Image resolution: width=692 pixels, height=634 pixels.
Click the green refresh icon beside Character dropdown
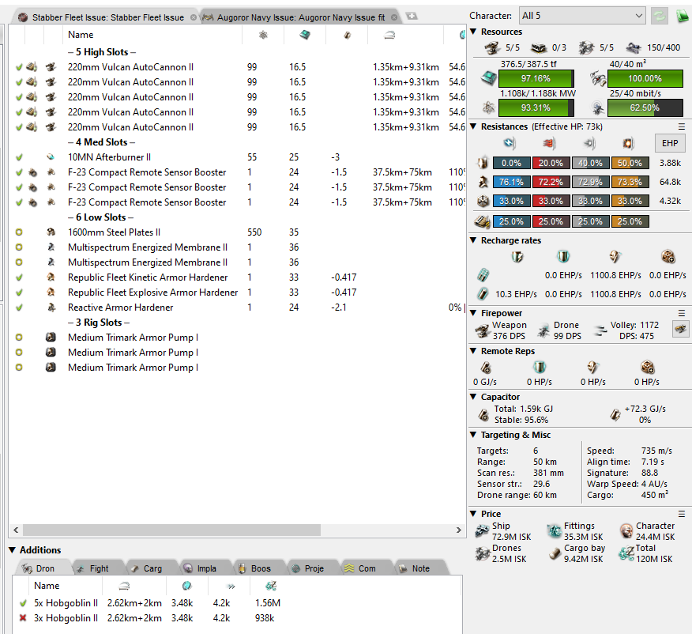pyautogui.click(x=660, y=16)
